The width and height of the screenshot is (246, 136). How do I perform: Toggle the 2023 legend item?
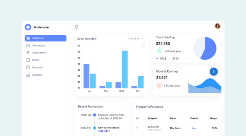pyautogui.click(x=161, y=59)
